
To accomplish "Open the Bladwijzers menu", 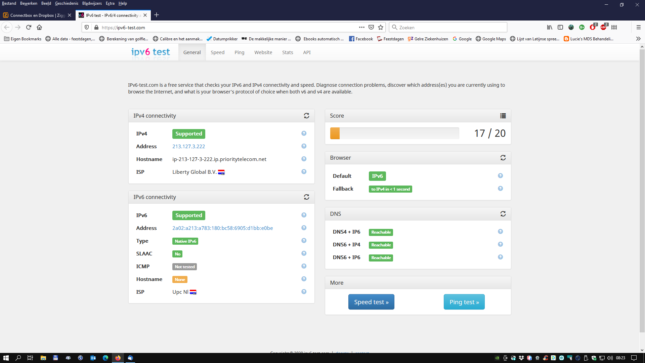I will (x=92, y=3).
